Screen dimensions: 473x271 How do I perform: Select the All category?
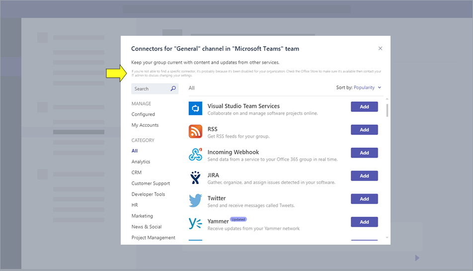point(135,151)
